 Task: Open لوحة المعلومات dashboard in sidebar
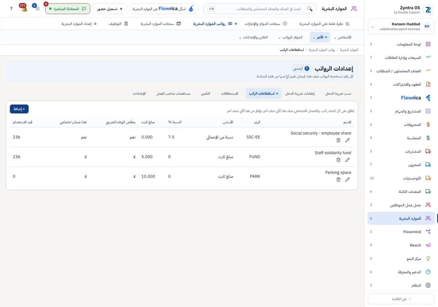click(401, 44)
